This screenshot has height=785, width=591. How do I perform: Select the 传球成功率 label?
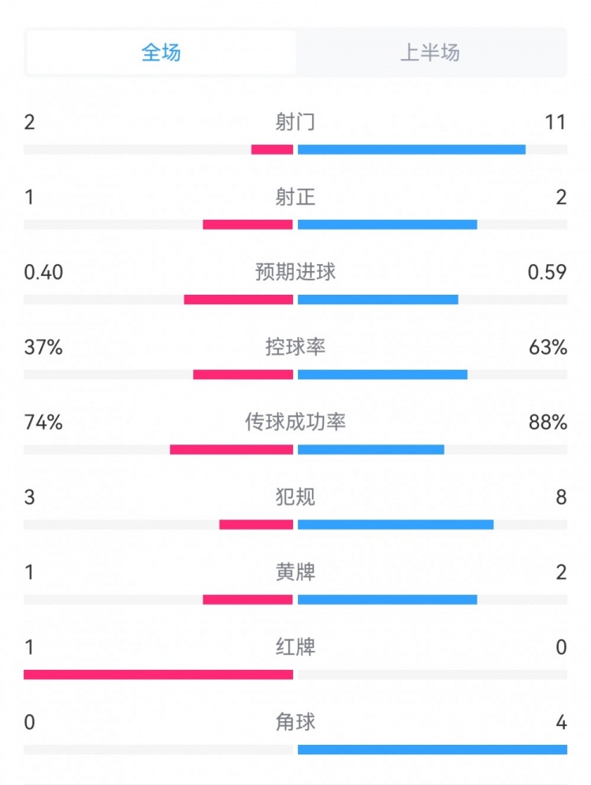coord(295,422)
